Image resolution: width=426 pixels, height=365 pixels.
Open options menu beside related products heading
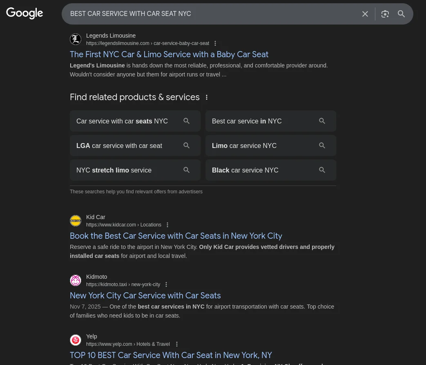[207, 97]
